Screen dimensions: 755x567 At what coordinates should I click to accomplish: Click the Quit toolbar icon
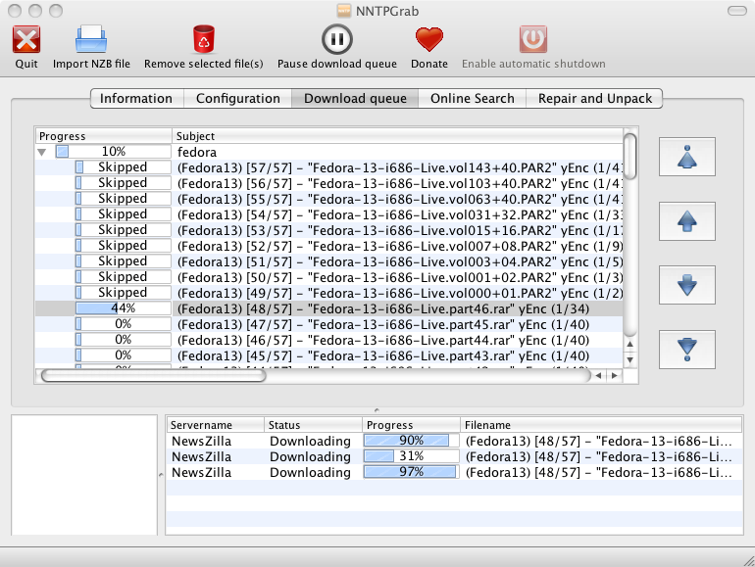pos(26,40)
